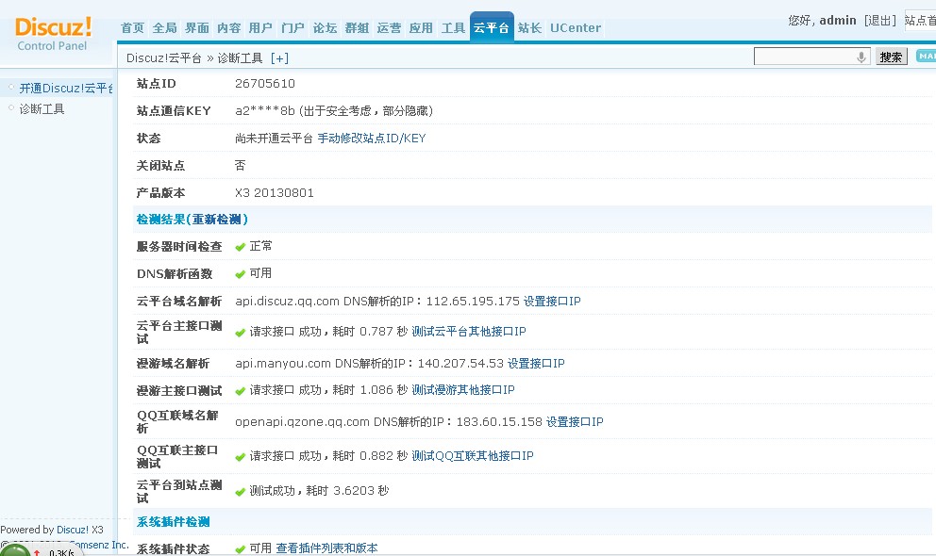Click the 系统插件检测 section header
The height and width of the screenshot is (556, 936).
(x=173, y=522)
